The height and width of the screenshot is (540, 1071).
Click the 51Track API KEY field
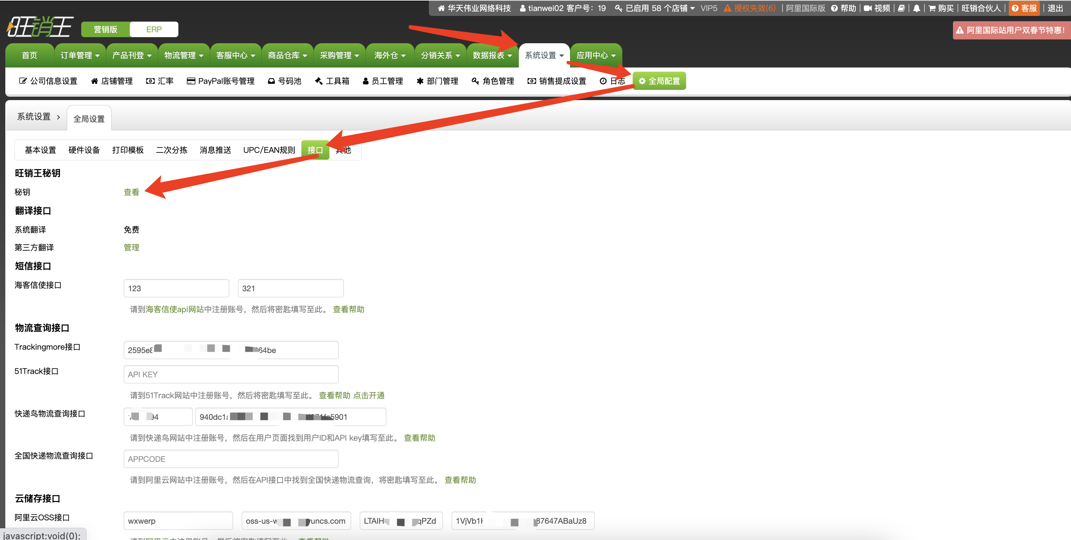click(x=231, y=374)
